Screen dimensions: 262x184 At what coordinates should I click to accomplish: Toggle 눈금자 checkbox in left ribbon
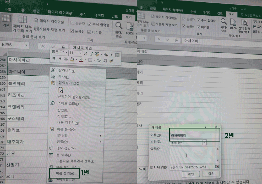(x=72, y=23)
